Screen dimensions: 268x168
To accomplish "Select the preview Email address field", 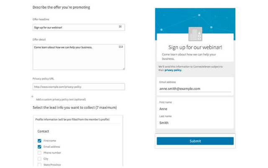I will click(x=195, y=89).
